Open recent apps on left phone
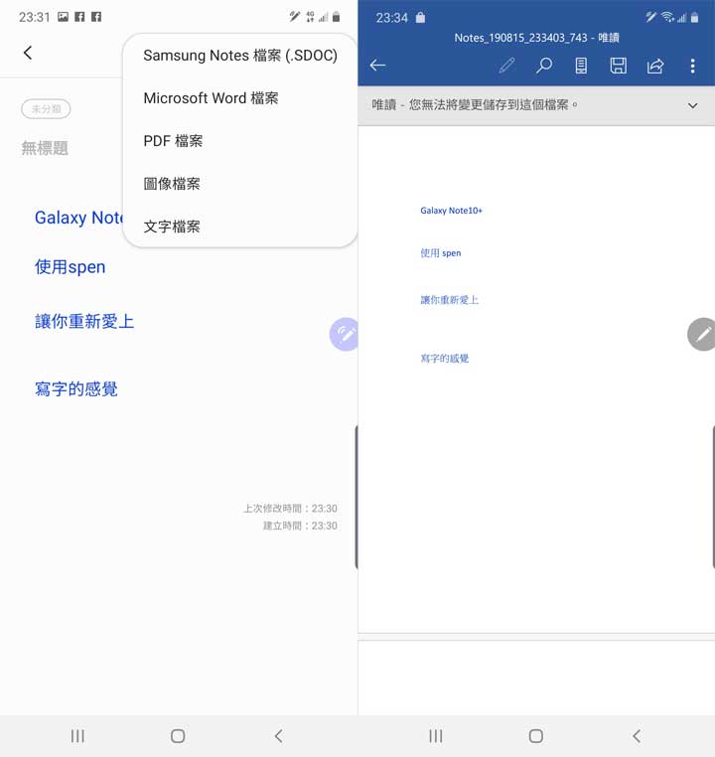The height and width of the screenshot is (757, 715). [x=77, y=736]
